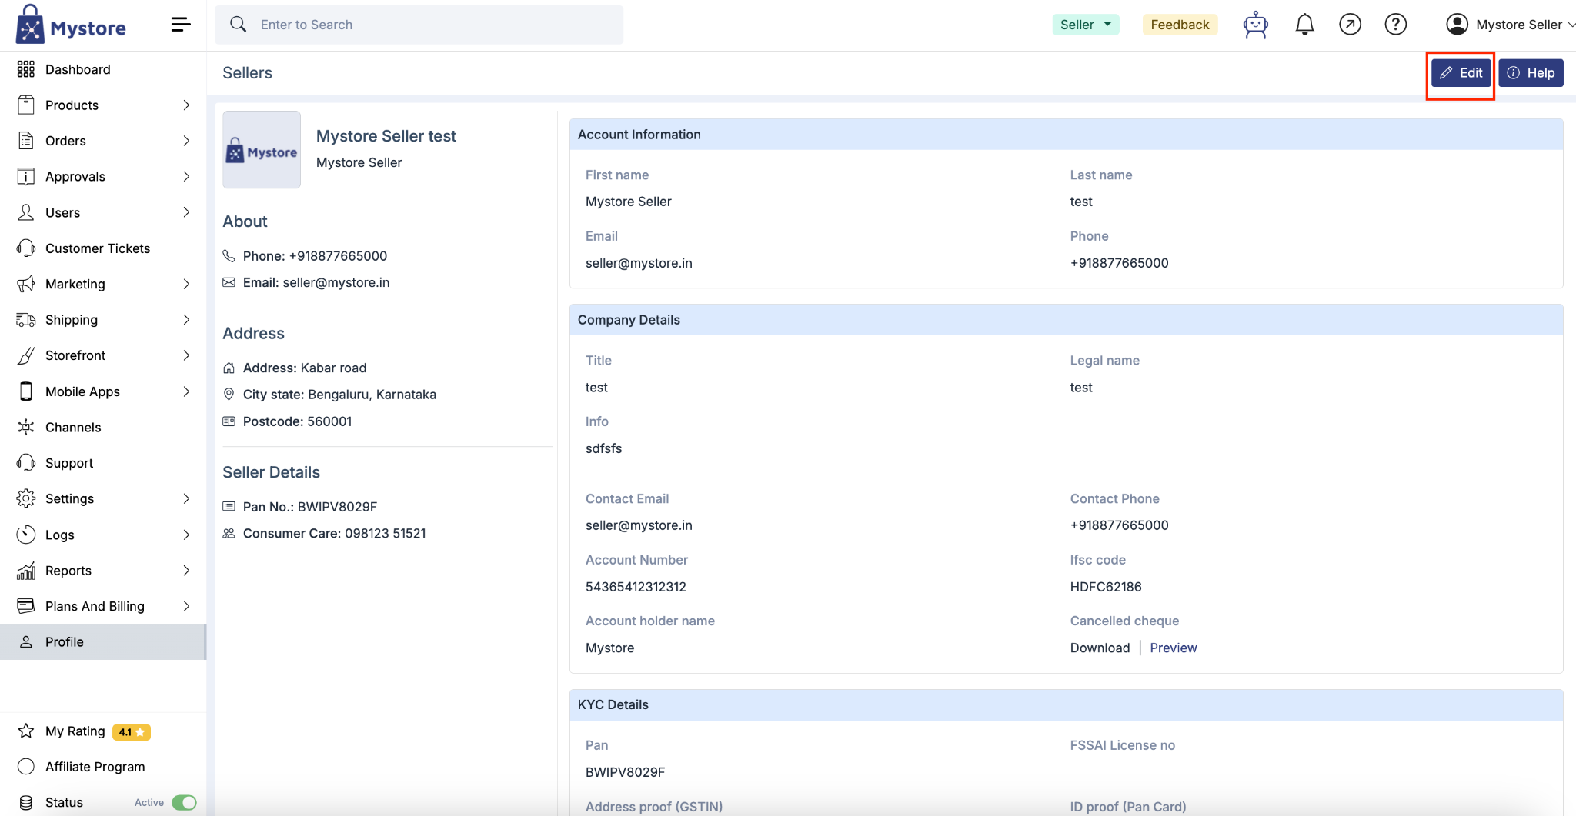Click the Plans And Billing card icon
This screenshot has width=1576, height=816.
[x=26, y=606]
